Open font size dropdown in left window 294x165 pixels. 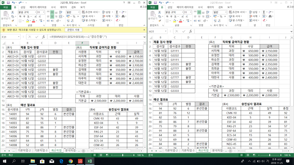click(x=44, y=12)
